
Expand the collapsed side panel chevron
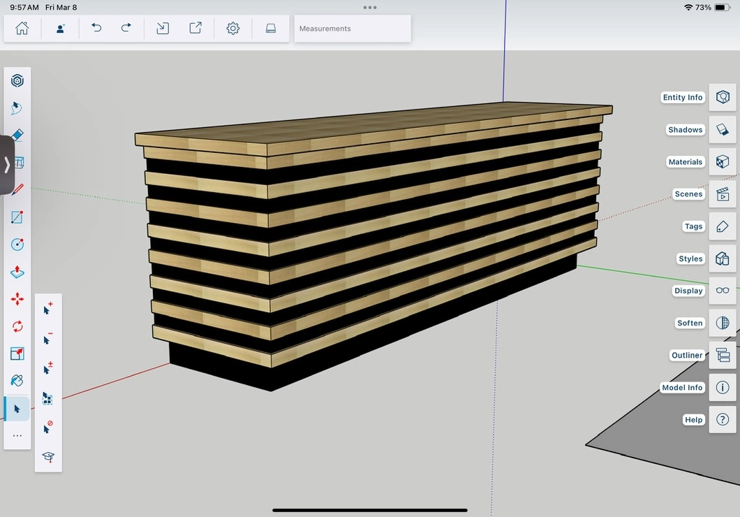coord(7,165)
